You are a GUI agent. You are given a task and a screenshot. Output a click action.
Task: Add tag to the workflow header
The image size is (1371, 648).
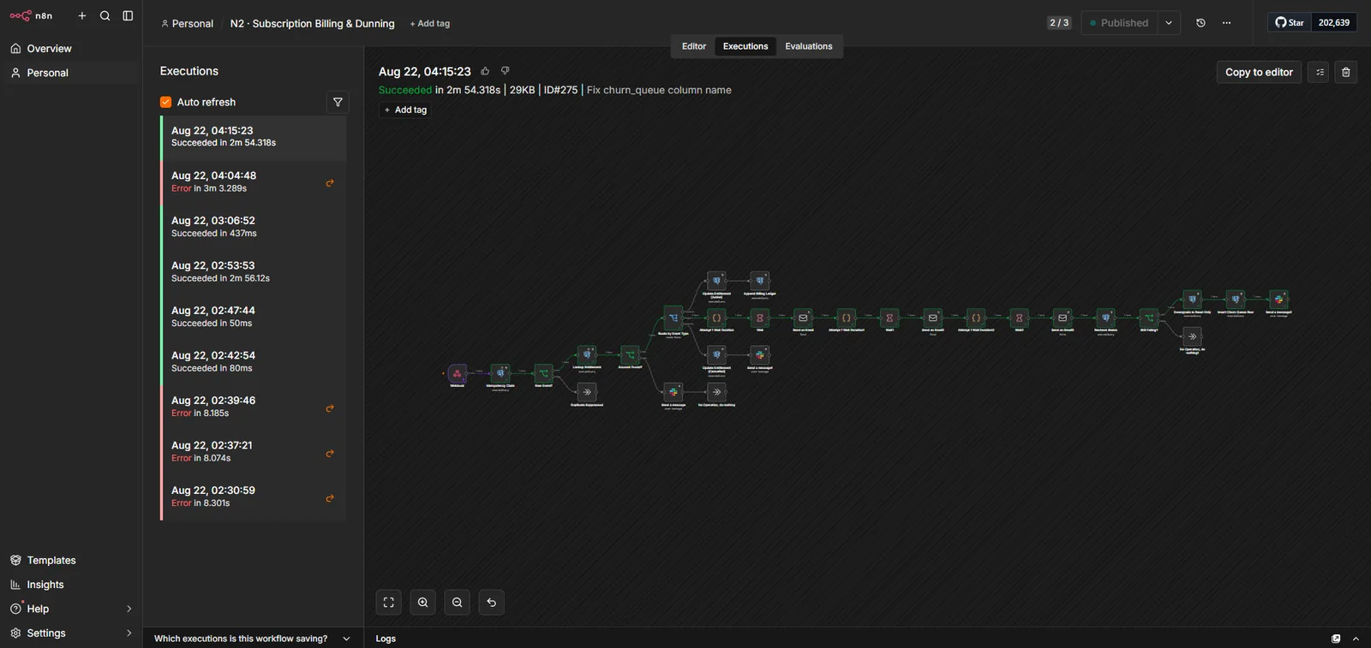point(429,24)
